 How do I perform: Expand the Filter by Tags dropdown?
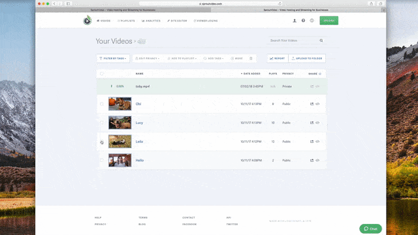click(113, 58)
